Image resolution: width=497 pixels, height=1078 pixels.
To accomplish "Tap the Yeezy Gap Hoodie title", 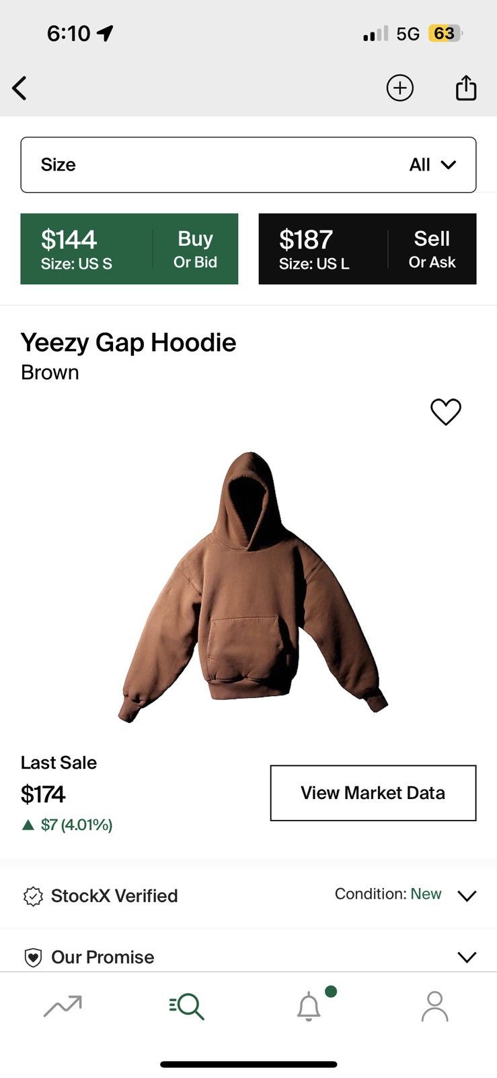I will click(x=128, y=343).
